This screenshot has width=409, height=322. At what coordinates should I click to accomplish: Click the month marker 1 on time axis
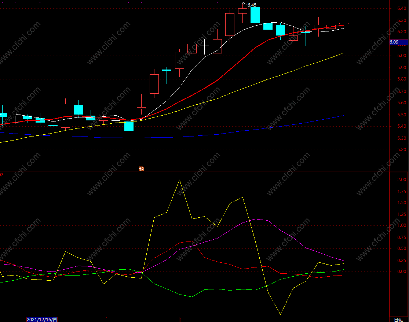[180, 320]
